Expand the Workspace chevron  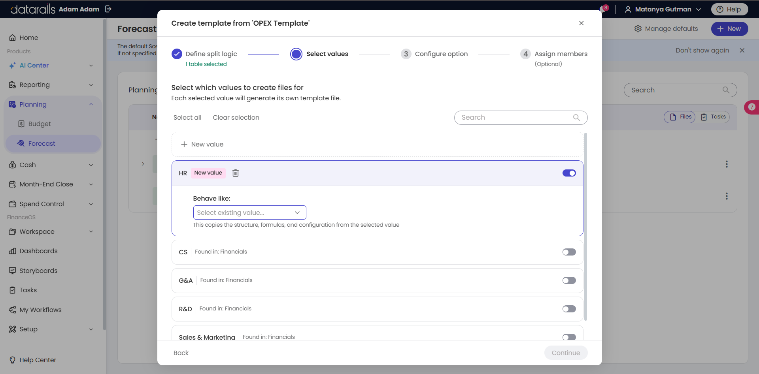tap(91, 232)
